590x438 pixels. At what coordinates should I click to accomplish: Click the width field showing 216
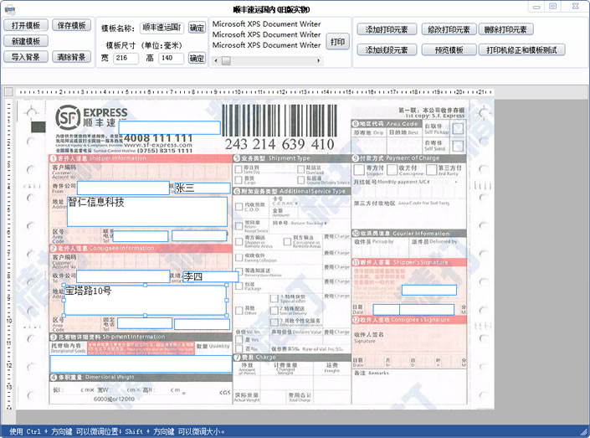(126, 59)
